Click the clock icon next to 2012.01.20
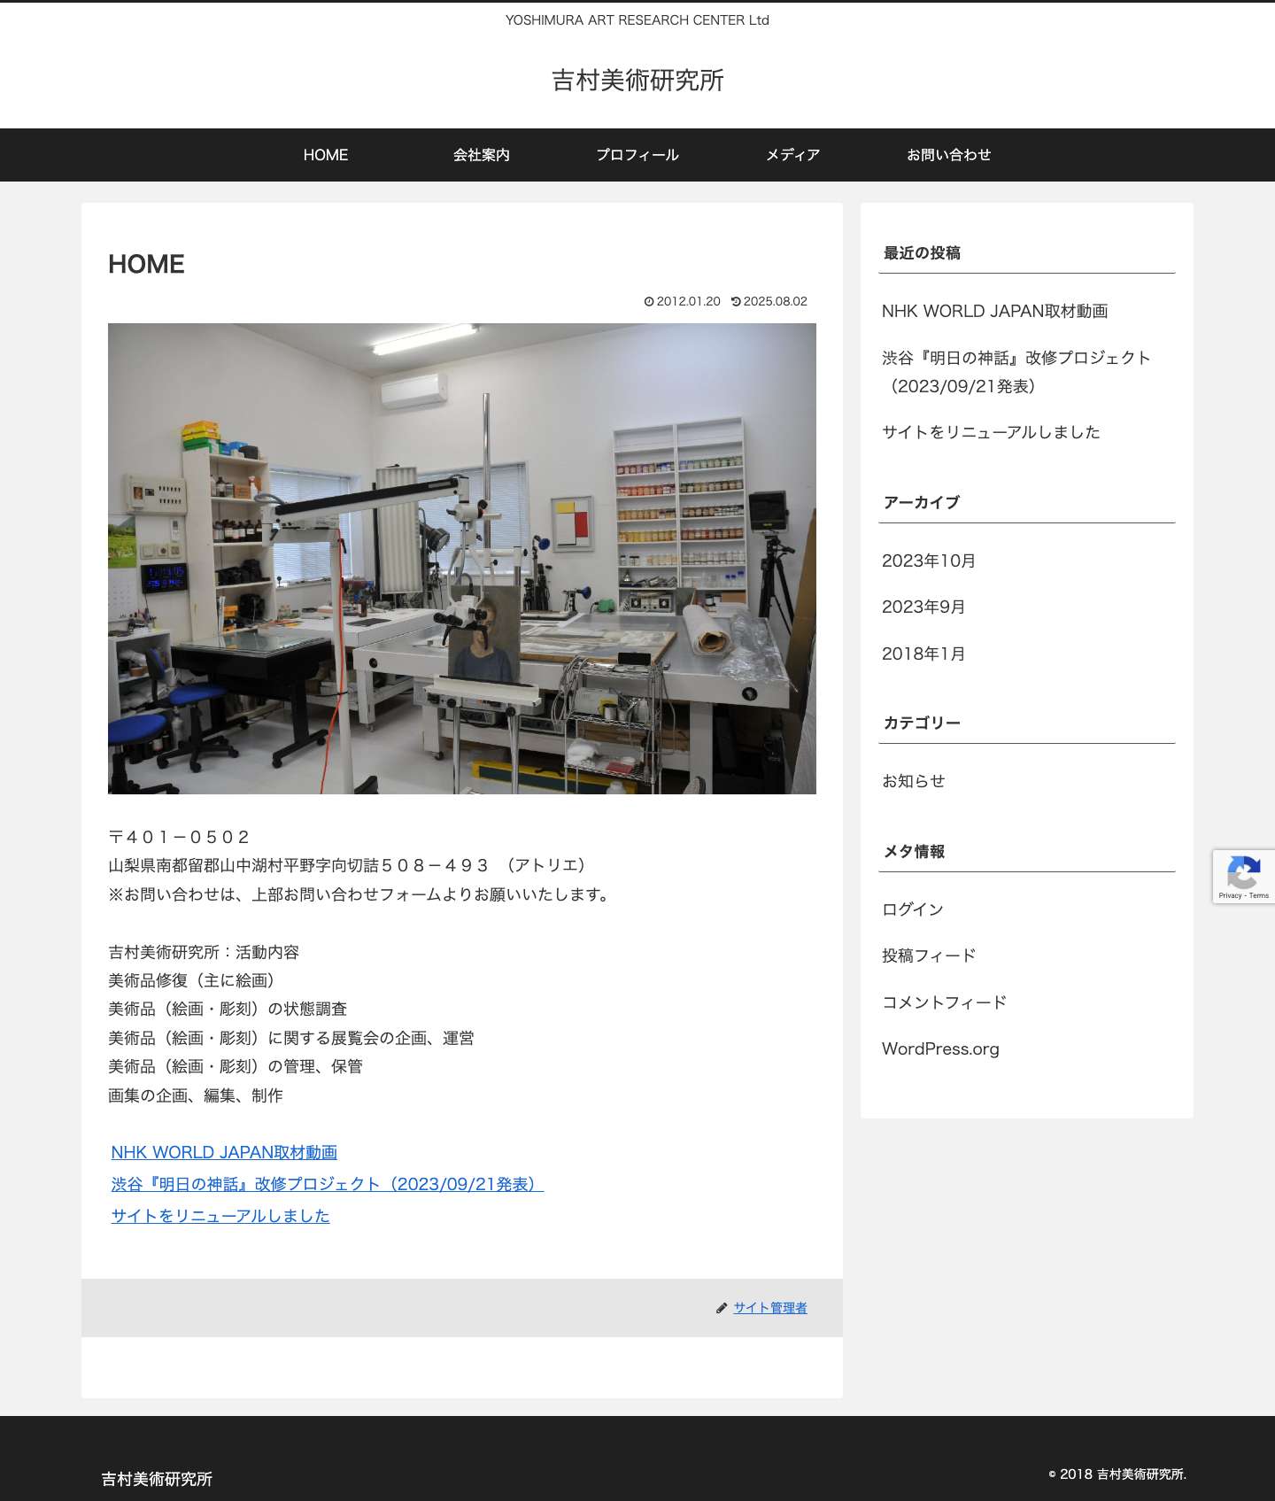The image size is (1275, 1501). click(x=649, y=302)
